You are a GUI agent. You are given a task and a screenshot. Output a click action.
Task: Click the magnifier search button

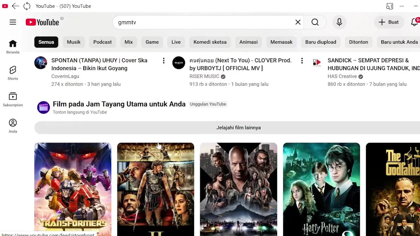(315, 22)
